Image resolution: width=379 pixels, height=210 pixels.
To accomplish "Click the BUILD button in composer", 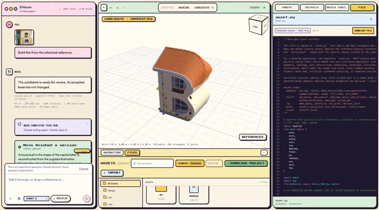I will 60,199.
